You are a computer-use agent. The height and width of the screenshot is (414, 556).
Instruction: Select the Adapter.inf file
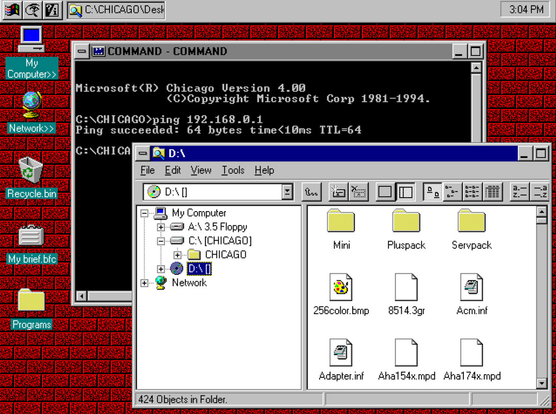[x=341, y=360]
